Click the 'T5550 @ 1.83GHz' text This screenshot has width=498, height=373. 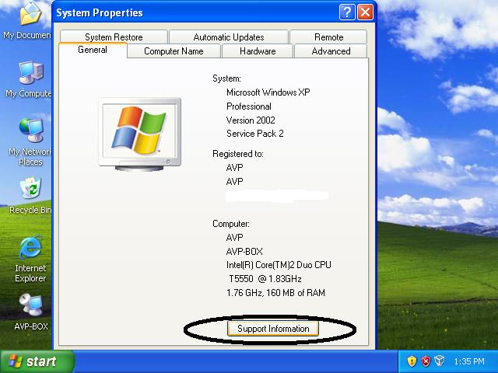coord(265,279)
